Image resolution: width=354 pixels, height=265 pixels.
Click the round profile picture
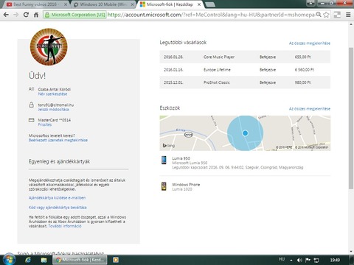[x=49, y=47]
